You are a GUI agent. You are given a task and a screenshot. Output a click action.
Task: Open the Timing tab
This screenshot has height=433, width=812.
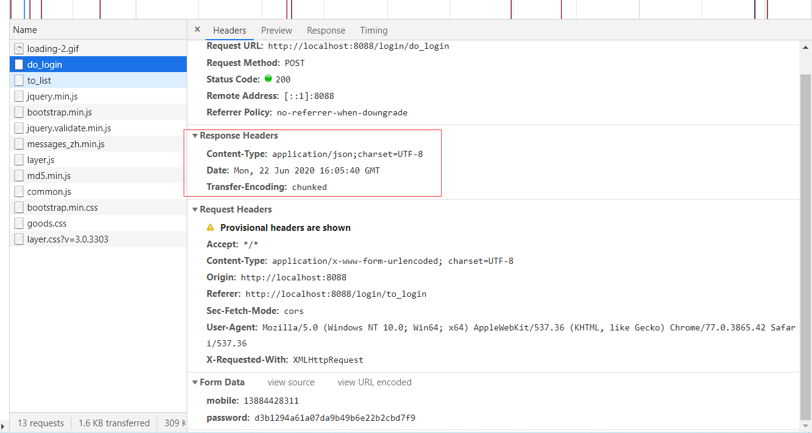tap(373, 31)
